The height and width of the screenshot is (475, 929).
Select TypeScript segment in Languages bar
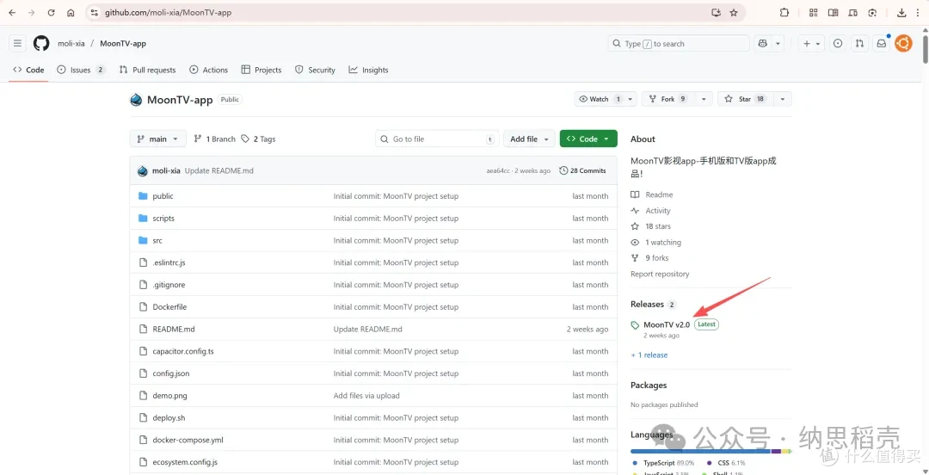click(700, 451)
